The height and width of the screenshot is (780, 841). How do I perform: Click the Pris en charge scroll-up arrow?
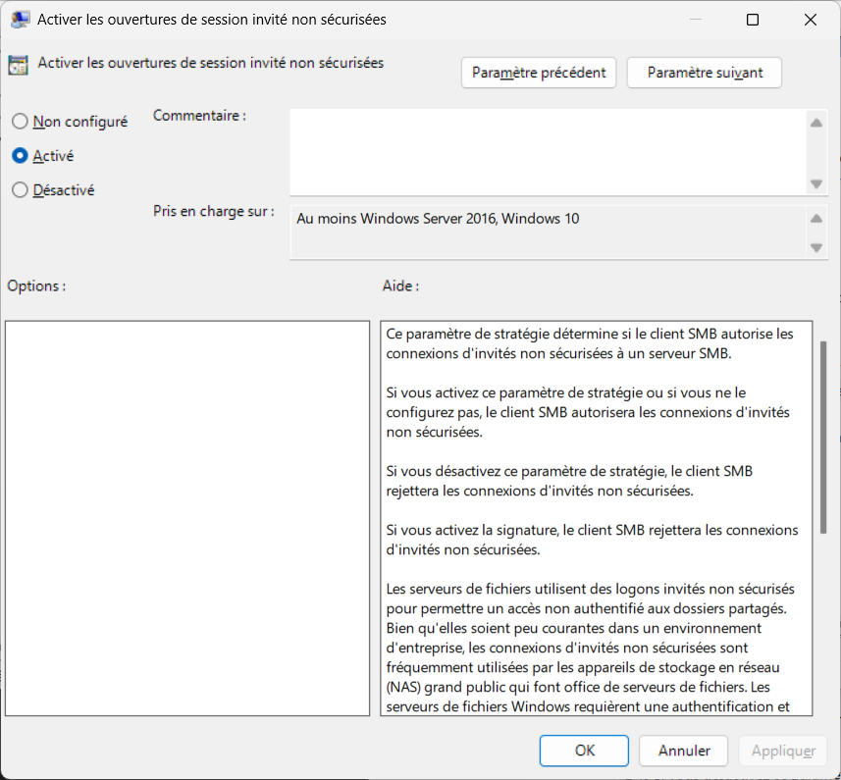point(816,218)
